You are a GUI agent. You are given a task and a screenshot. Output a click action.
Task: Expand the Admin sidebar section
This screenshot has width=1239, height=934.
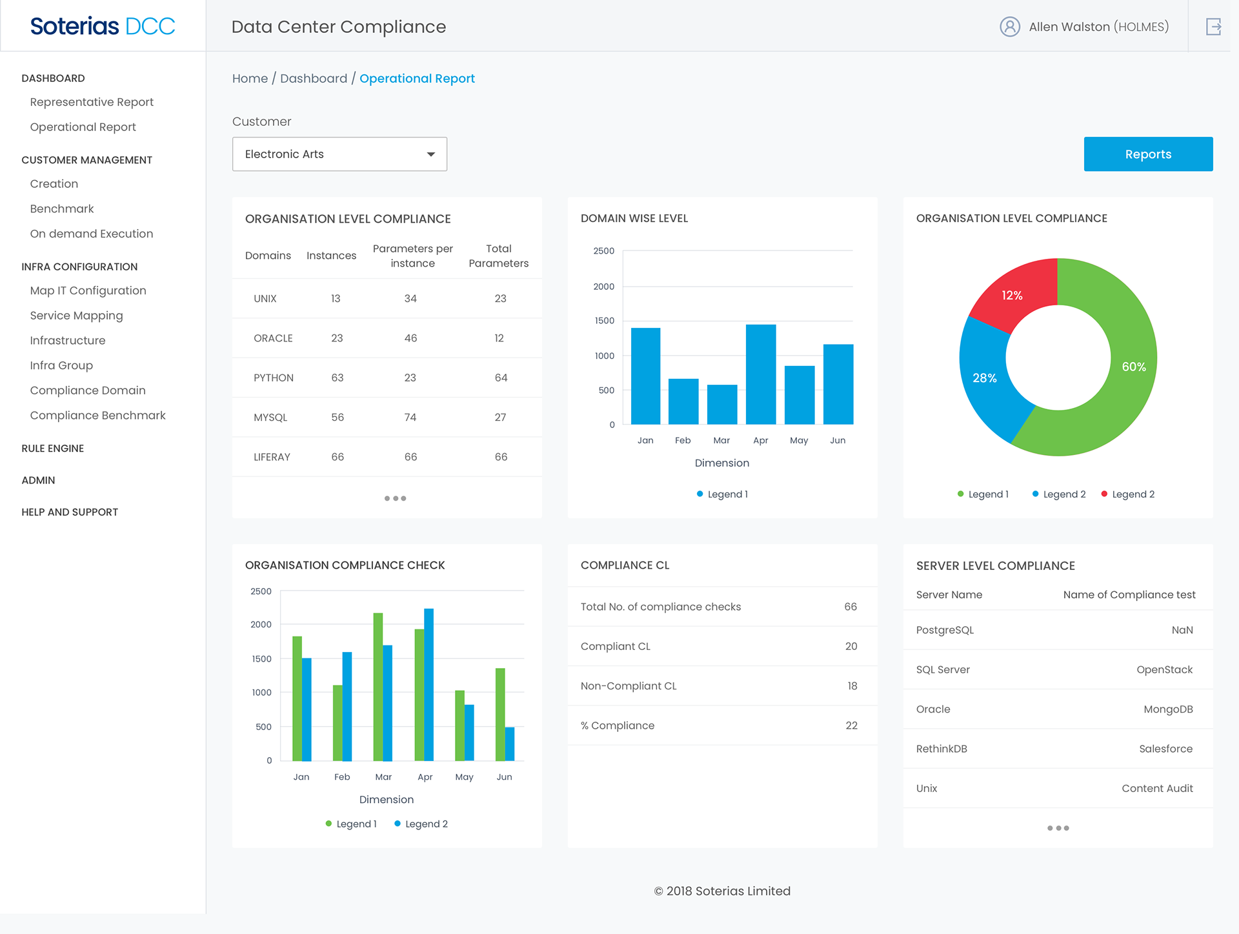pyautogui.click(x=38, y=480)
